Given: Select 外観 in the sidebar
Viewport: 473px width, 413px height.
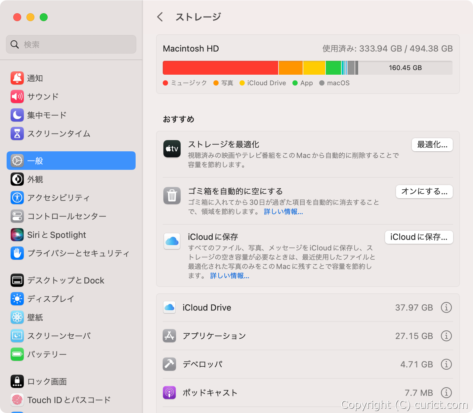Looking at the screenshot, I should coord(71,179).
